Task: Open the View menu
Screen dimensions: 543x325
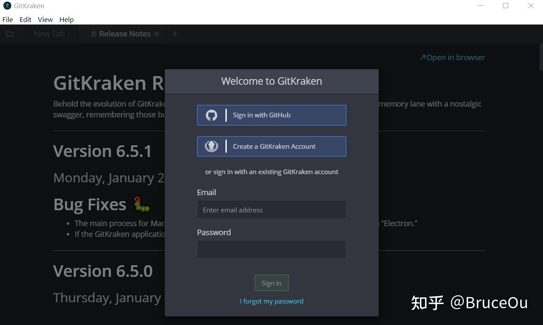Action: click(45, 19)
